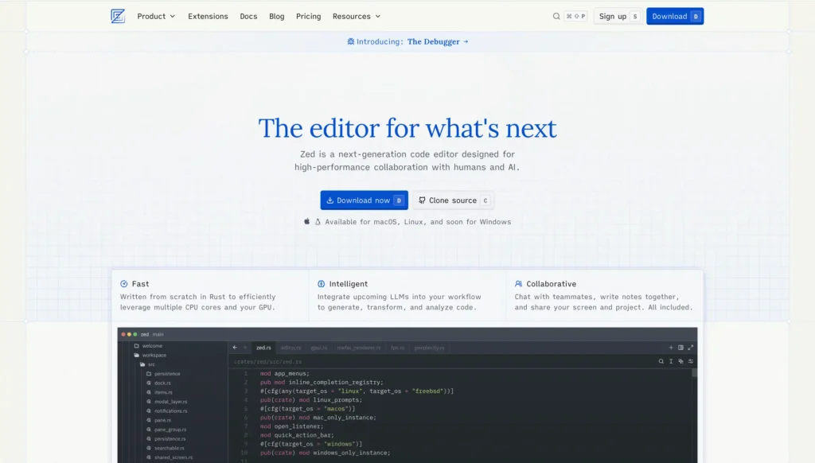
Task: Click the line 'mod app_menus;'
Action: pos(284,374)
